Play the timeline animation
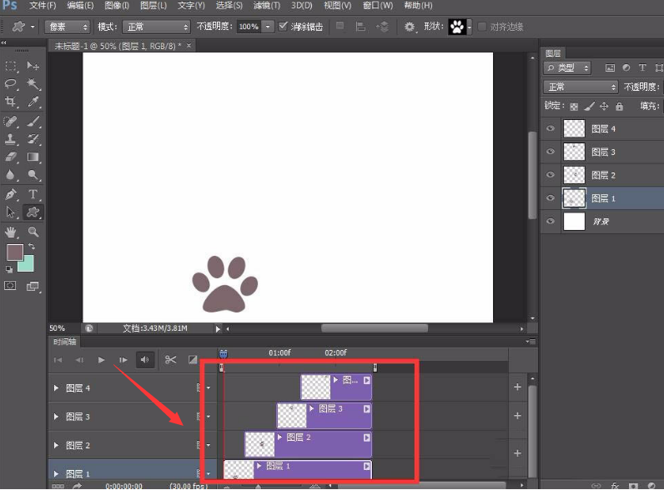This screenshot has height=490, width=664. 101,360
